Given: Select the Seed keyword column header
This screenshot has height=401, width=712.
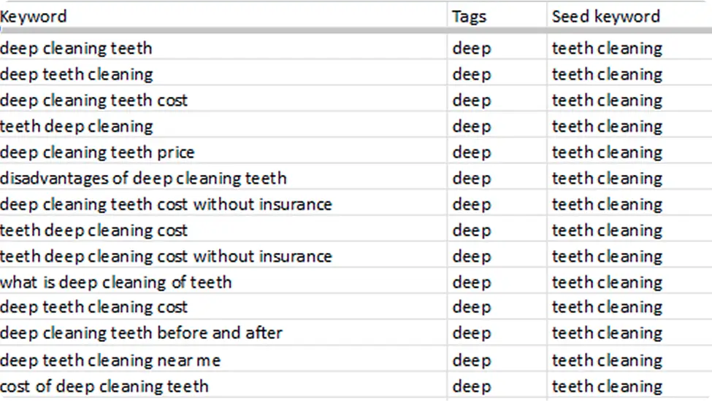Looking at the screenshot, I should 629,17.
